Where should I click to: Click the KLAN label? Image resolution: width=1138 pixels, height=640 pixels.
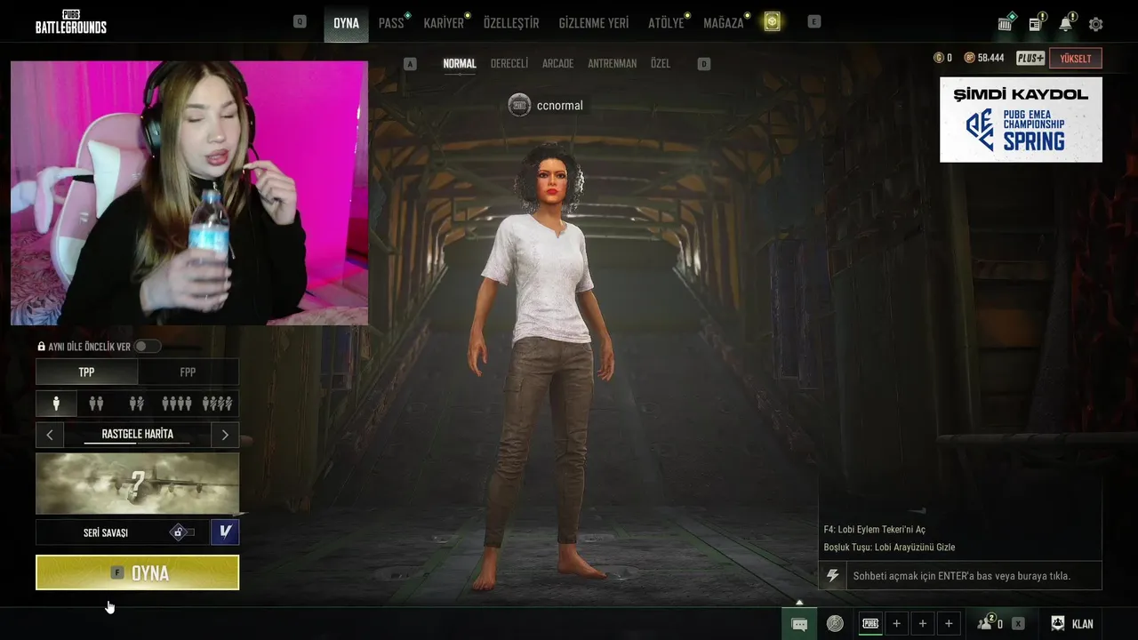pyautogui.click(x=1083, y=624)
